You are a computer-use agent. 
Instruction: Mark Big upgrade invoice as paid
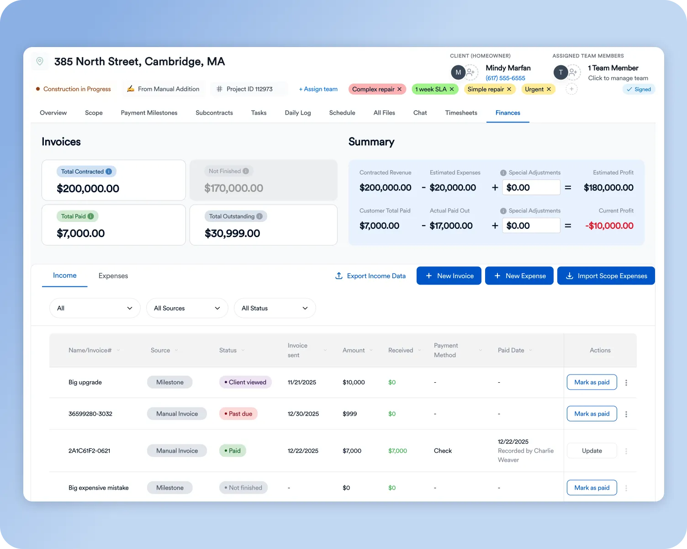[x=592, y=382]
